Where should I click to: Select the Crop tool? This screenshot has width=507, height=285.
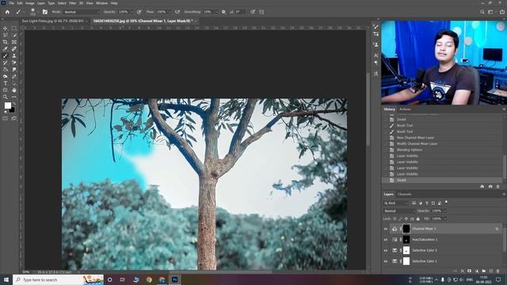tap(6, 42)
